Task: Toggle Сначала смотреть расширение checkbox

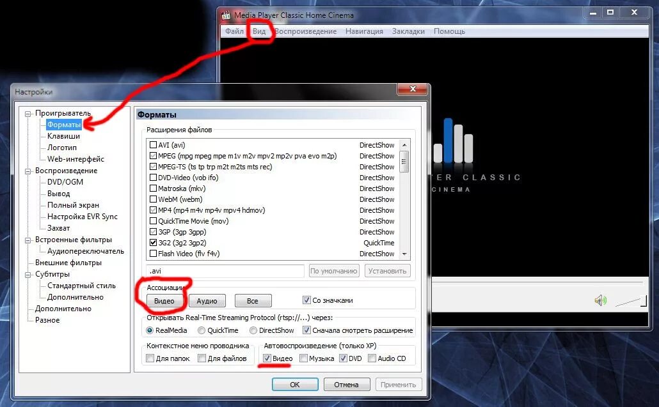Action: coord(306,330)
